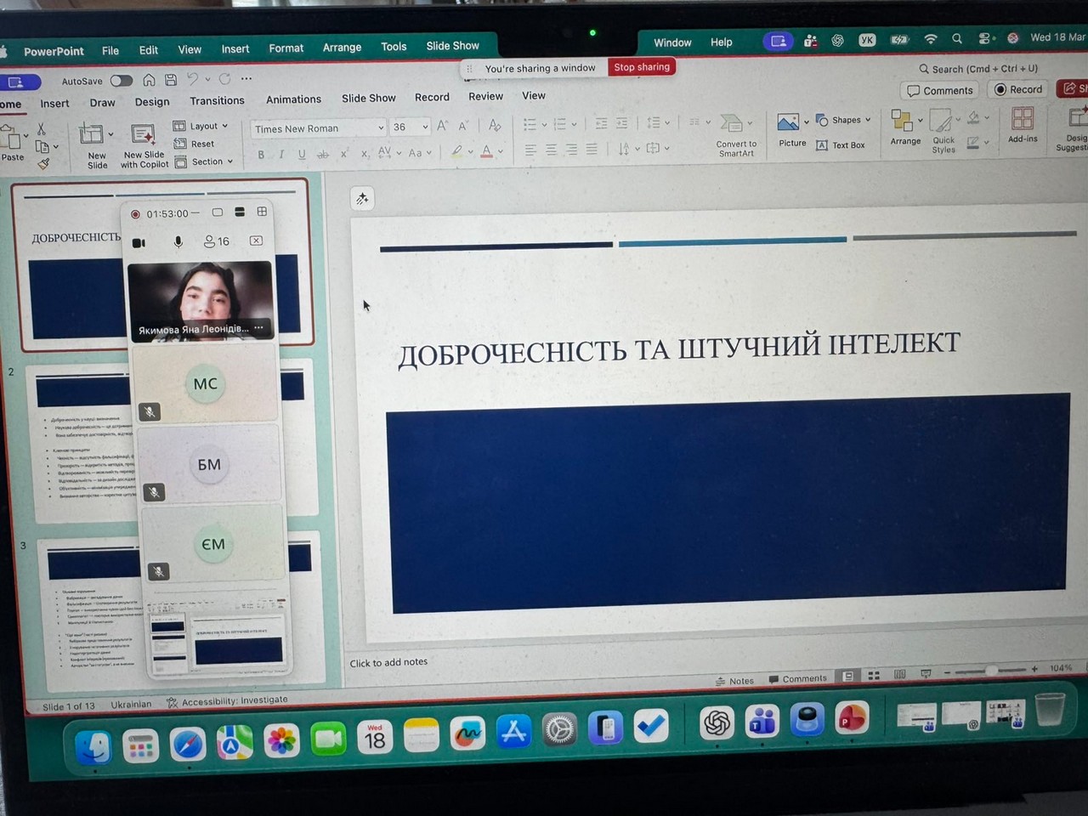Image resolution: width=1088 pixels, height=816 pixels.
Task: Click the Italic formatting icon
Action: [281, 154]
